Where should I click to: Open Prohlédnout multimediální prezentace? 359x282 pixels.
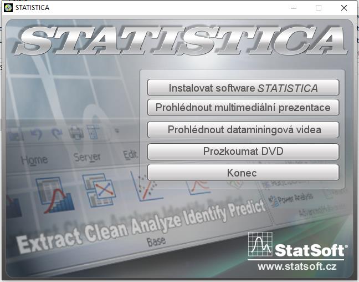click(243, 107)
